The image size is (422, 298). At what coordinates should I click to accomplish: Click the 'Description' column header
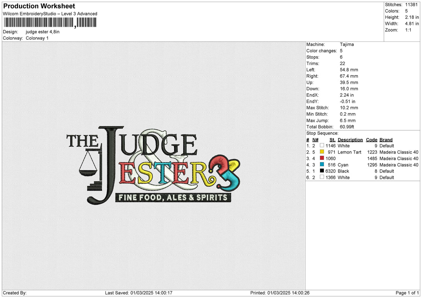click(350, 140)
